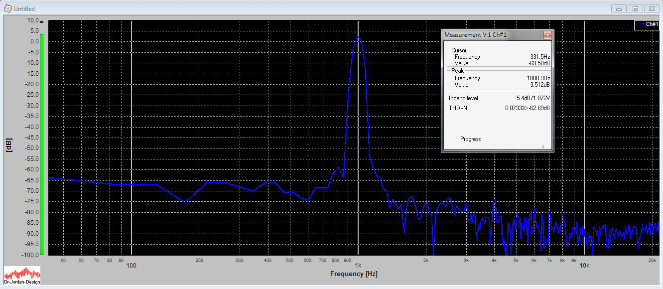Click the application icon beside Untitled title
663x289 pixels.
tap(7, 9)
